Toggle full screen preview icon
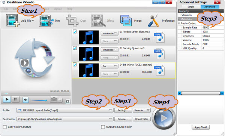The height and width of the screenshot is (136, 225). coord(67,101)
